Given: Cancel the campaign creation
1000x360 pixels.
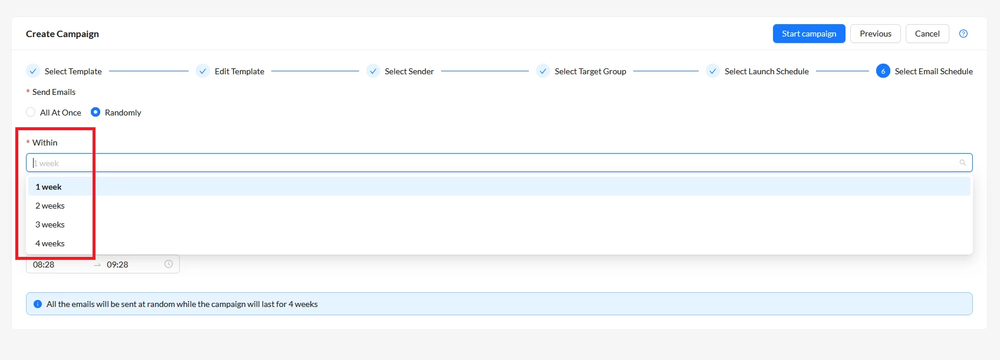Looking at the screenshot, I should [927, 34].
